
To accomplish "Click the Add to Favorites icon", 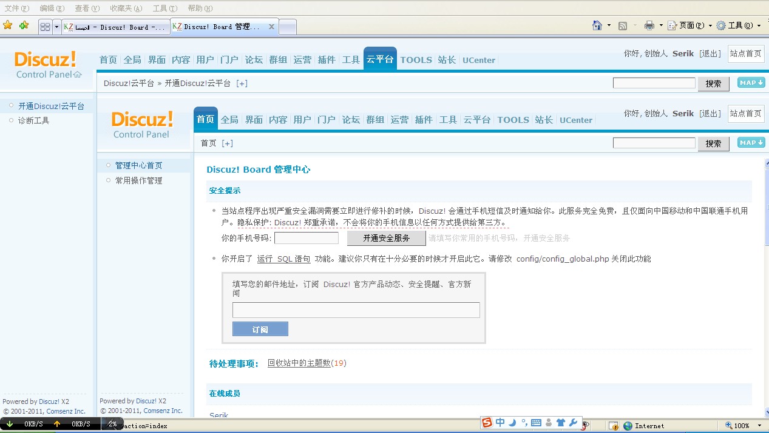I will click(24, 25).
